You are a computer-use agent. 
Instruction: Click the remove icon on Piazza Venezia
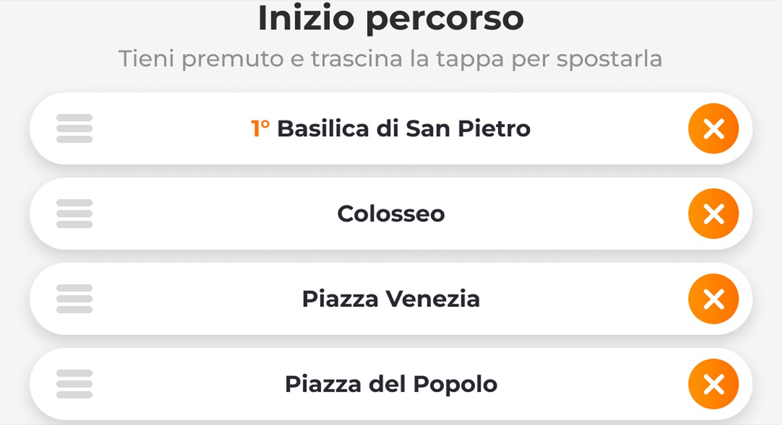point(713,298)
